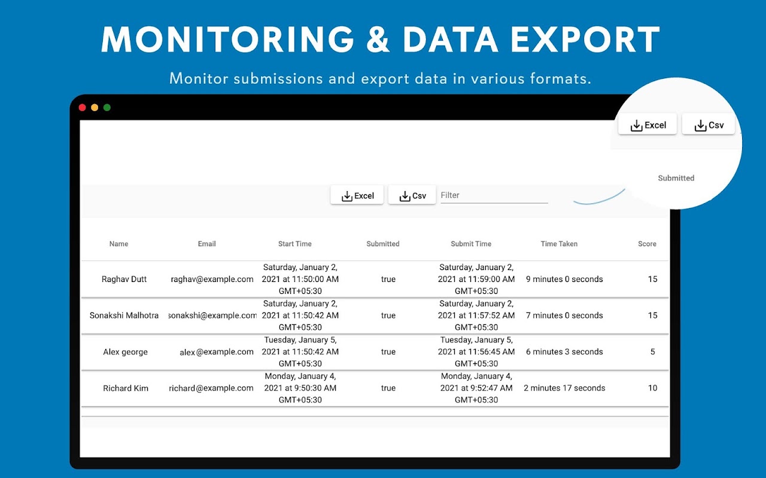This screenshot has height=478, width=766.
Task: Click the Submit Time column header
Action: click(471, 244)
